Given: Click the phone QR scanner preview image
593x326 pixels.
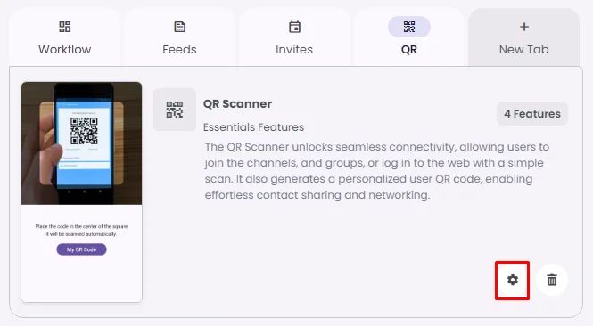Looking at the screenshot, I should pyautogui.click(x=82, y=143).
